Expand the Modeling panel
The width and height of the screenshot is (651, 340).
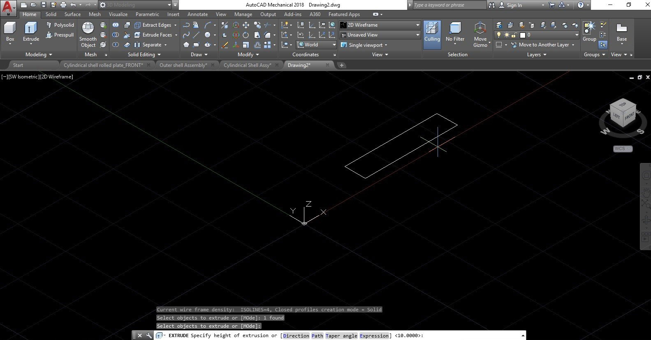click(x=39, y=55)
